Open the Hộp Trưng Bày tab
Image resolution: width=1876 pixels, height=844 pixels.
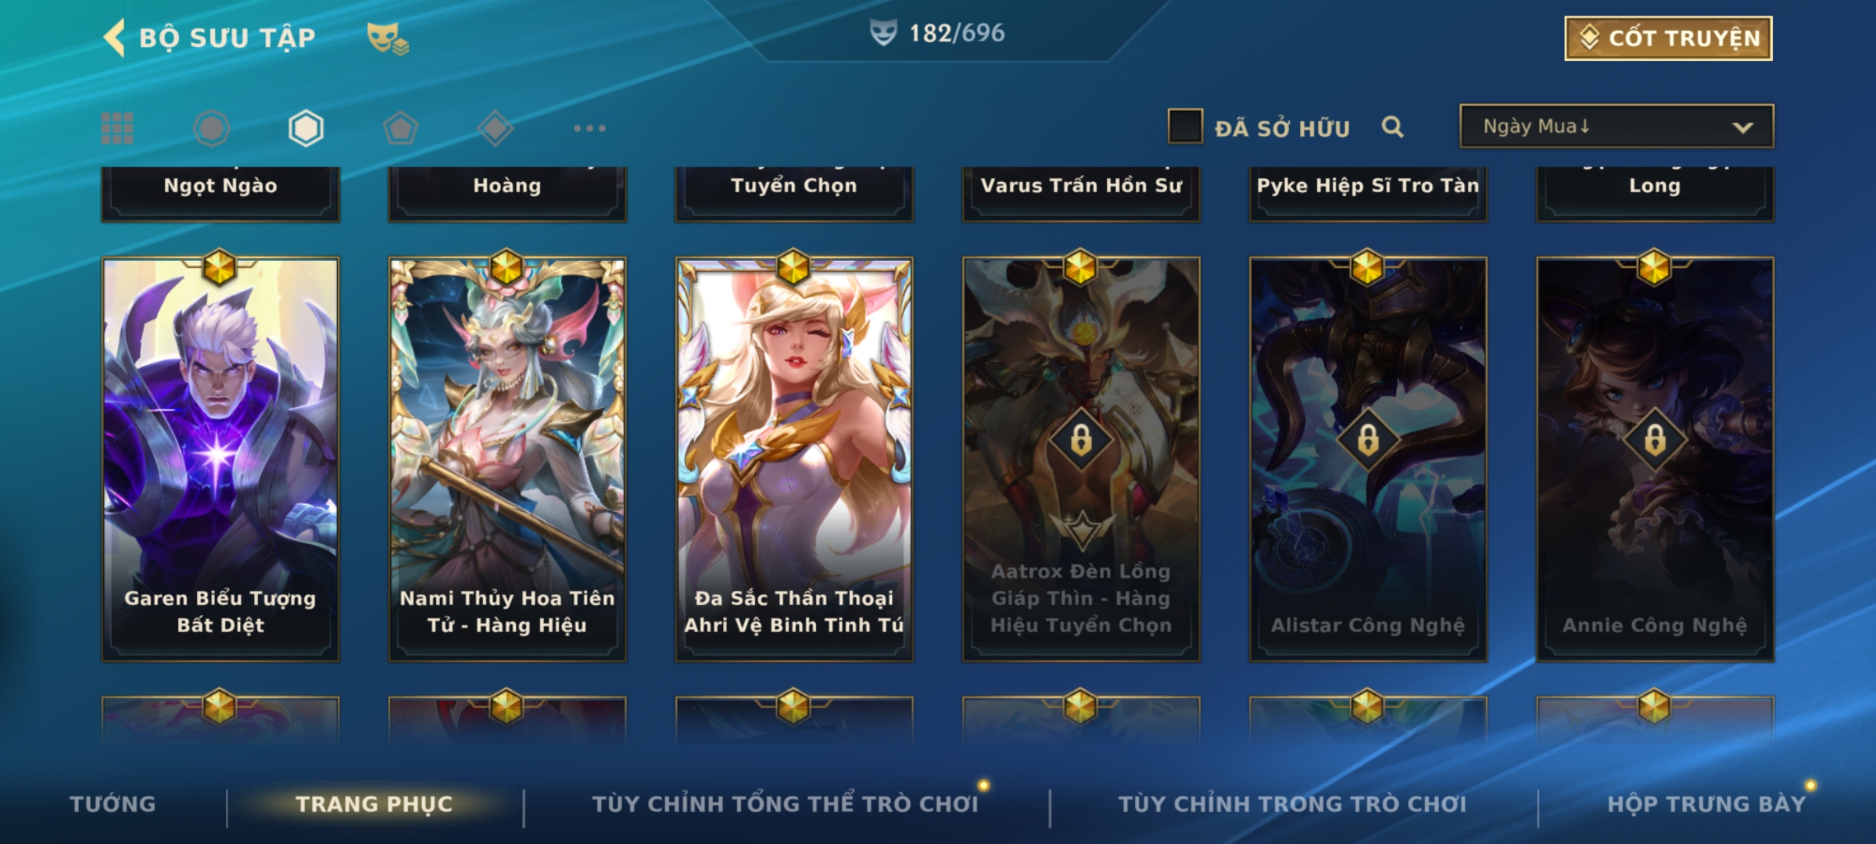[x=1707, y=804]
